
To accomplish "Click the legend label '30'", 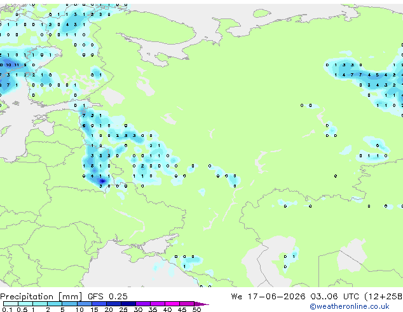I will [138, 309].
